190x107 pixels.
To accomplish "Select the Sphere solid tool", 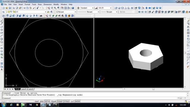I will 119,8.
